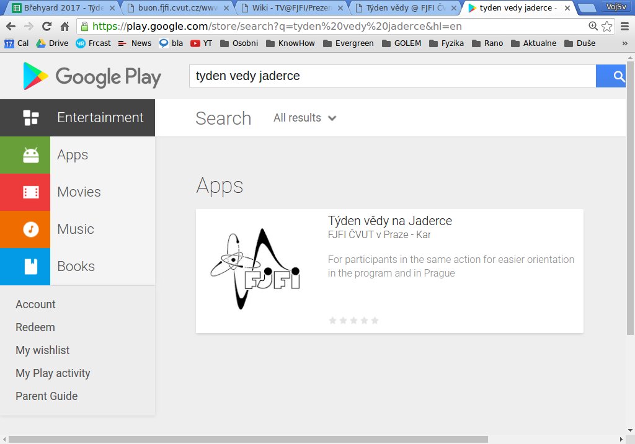Image resolution: width=635 pixels, height=444 pixels.
Task: Open the Books category label
Action: coord(76,267)
